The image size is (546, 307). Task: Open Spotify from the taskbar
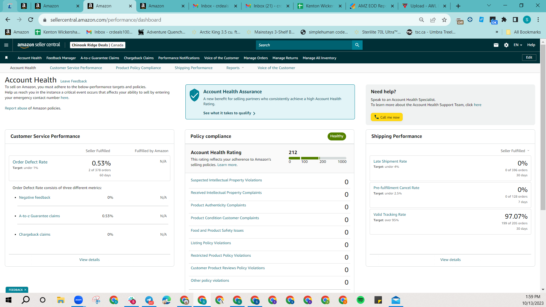361,300
